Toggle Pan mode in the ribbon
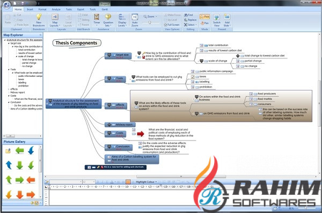The image size is (322, 213). [205, 23]
